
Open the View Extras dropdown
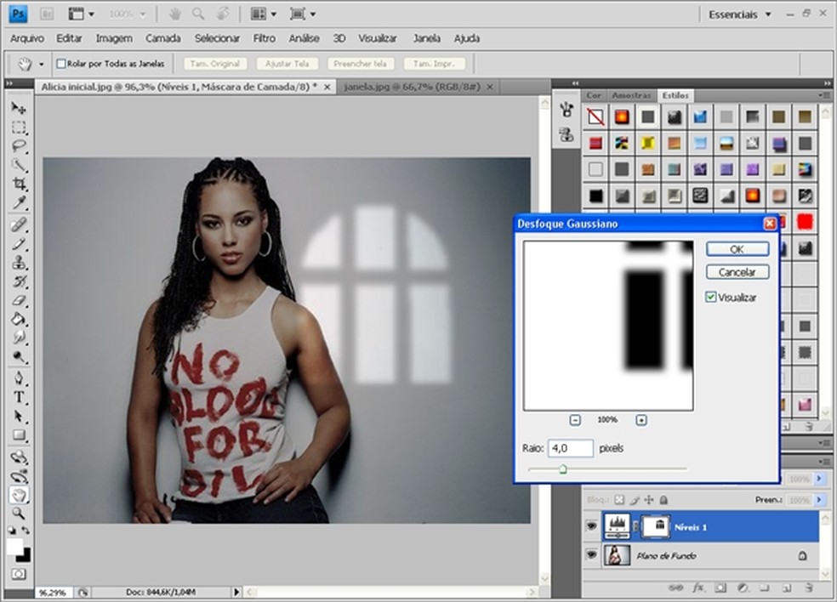(81, 14)
